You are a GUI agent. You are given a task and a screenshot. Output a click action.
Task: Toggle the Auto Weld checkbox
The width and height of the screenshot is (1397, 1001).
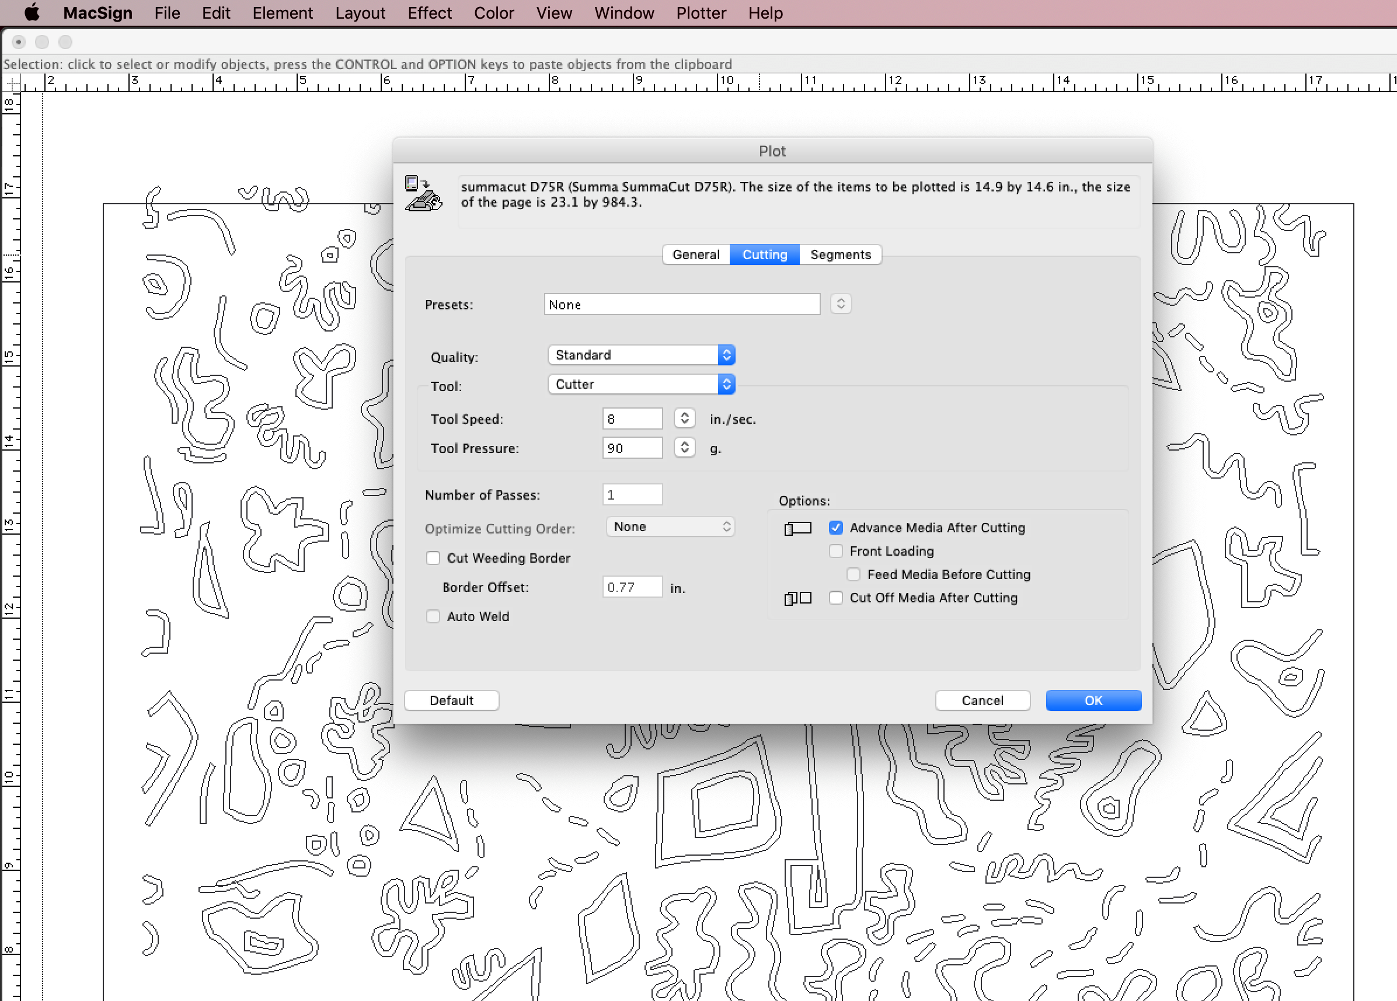click(x=433, y=616)
